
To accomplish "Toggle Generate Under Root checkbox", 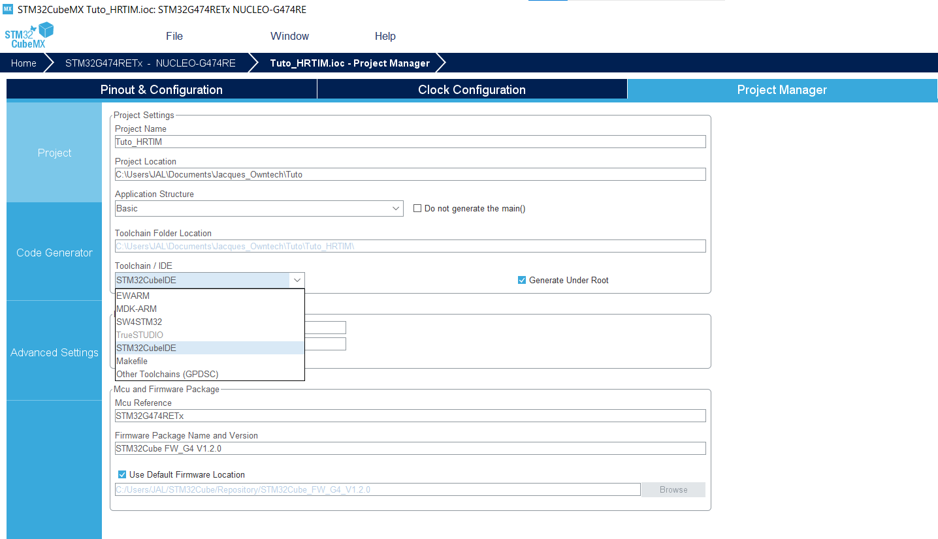I will tap(522, 280).
